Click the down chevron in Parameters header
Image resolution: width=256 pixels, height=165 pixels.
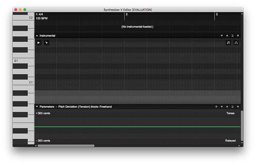pos(221,107)
